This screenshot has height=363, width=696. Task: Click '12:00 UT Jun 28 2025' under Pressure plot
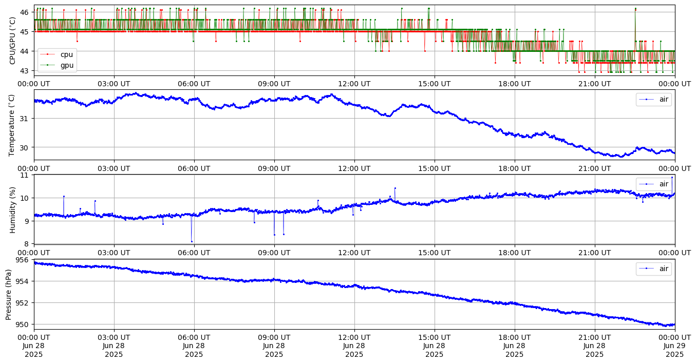[x=354, y=346]
